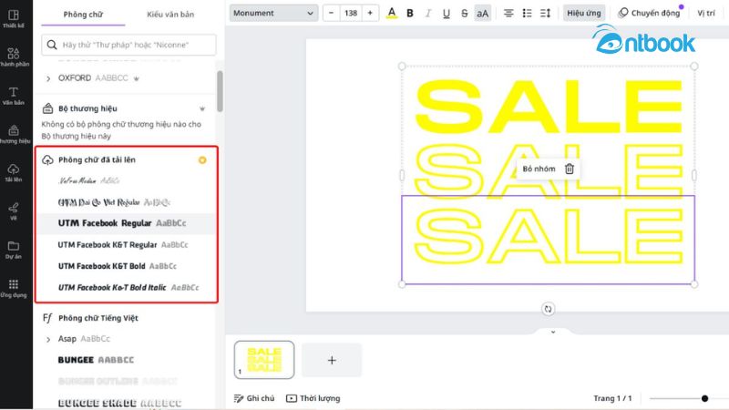Open the Thương hiệu brand sidebar icon

(x=14, y=134)
